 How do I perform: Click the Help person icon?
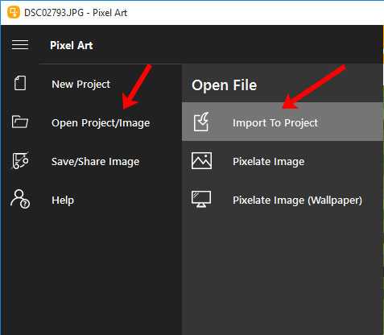20,199
